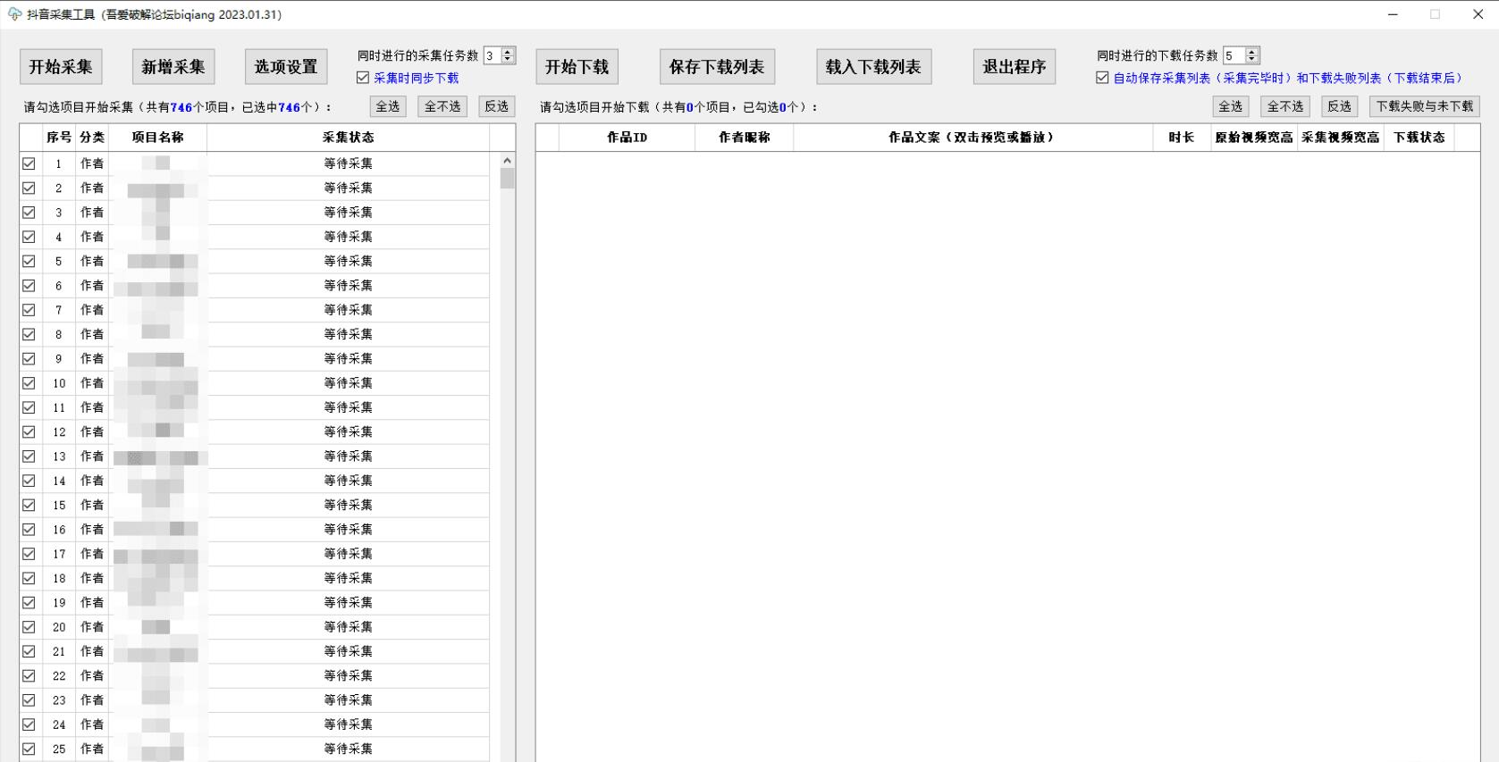Screen dimensions: 1499x762
Task: Increase concurrent download task count
Action: (x=1252, y=52)
